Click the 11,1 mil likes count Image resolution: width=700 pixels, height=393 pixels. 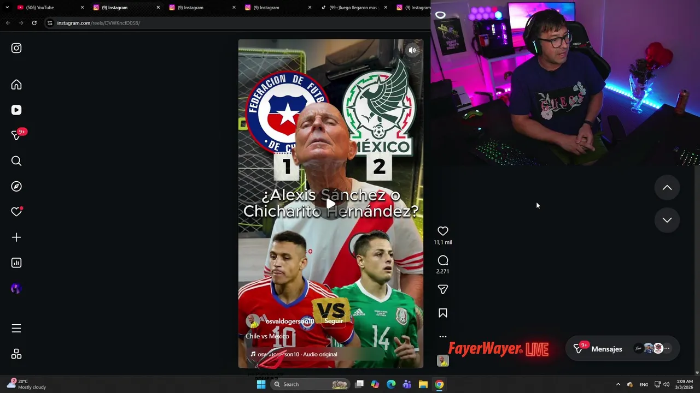[443, 242]
